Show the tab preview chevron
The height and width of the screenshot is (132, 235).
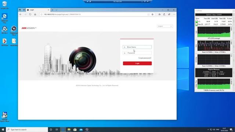(57, 10)
